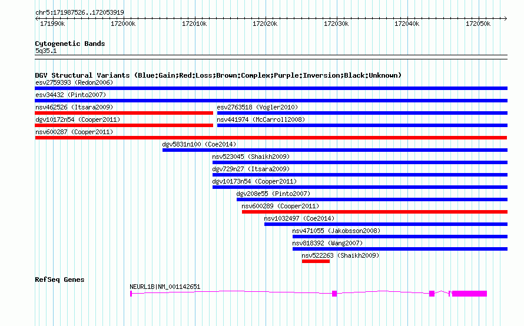524x326 pixels.
Task: Click nsv600289 (Cooper2011) label
Action: coord(280,206)
